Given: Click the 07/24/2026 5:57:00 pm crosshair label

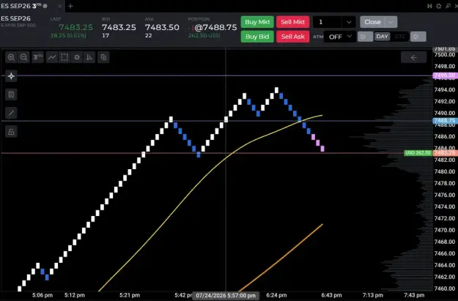Looking at the screenshot, I should (226, 296).
